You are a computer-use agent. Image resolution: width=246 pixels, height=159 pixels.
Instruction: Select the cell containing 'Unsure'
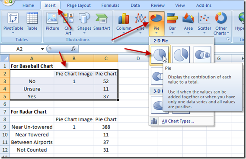32,89
